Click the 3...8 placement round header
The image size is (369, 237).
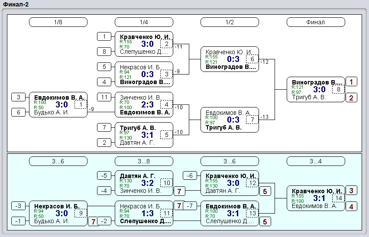coord(144,162)
